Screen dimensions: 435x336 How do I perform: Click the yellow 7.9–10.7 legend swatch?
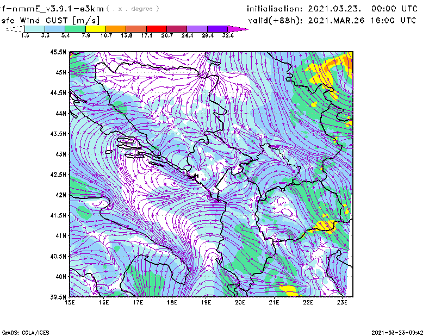tap(95, 29)
